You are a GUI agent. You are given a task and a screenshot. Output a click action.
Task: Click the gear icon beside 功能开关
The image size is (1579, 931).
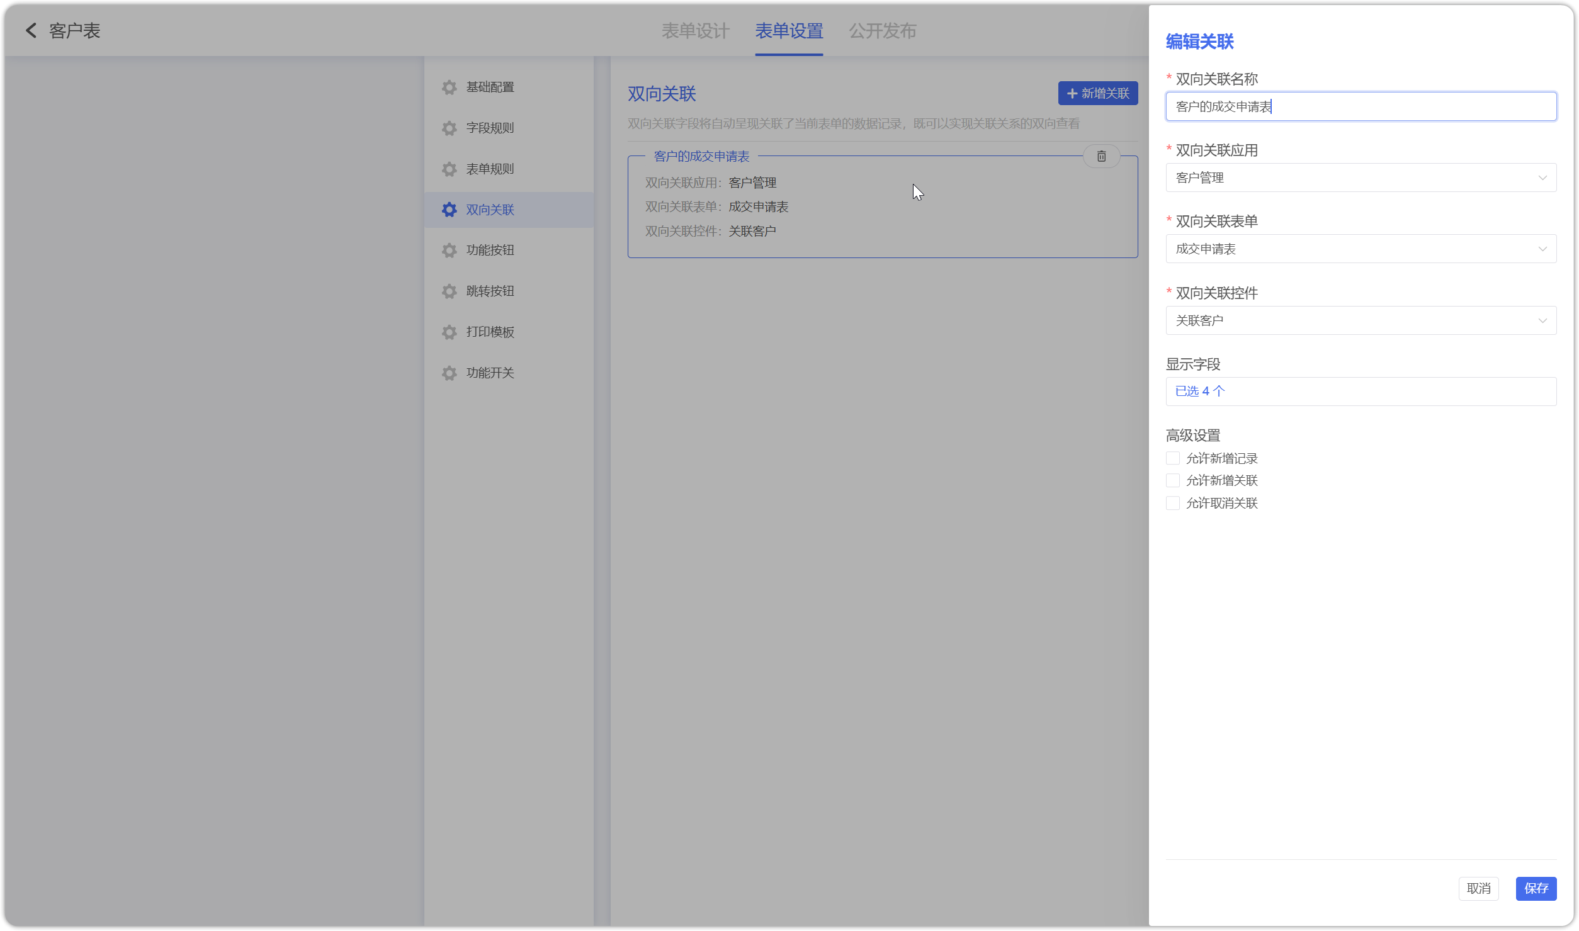(x=449, y=373)
